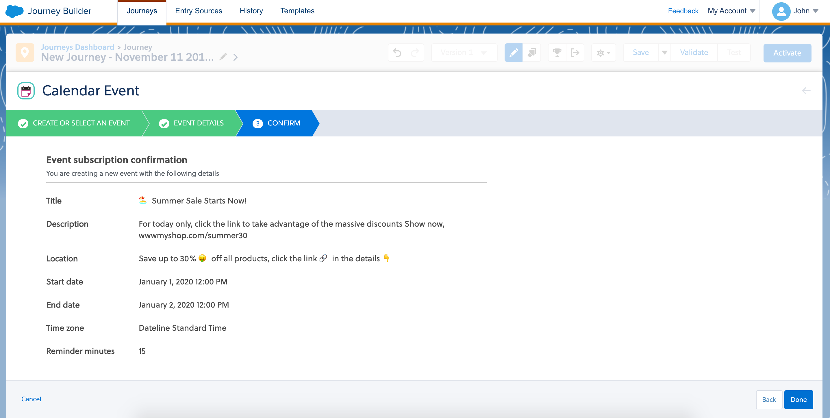Click the undo arrow icon

point(397,53)
